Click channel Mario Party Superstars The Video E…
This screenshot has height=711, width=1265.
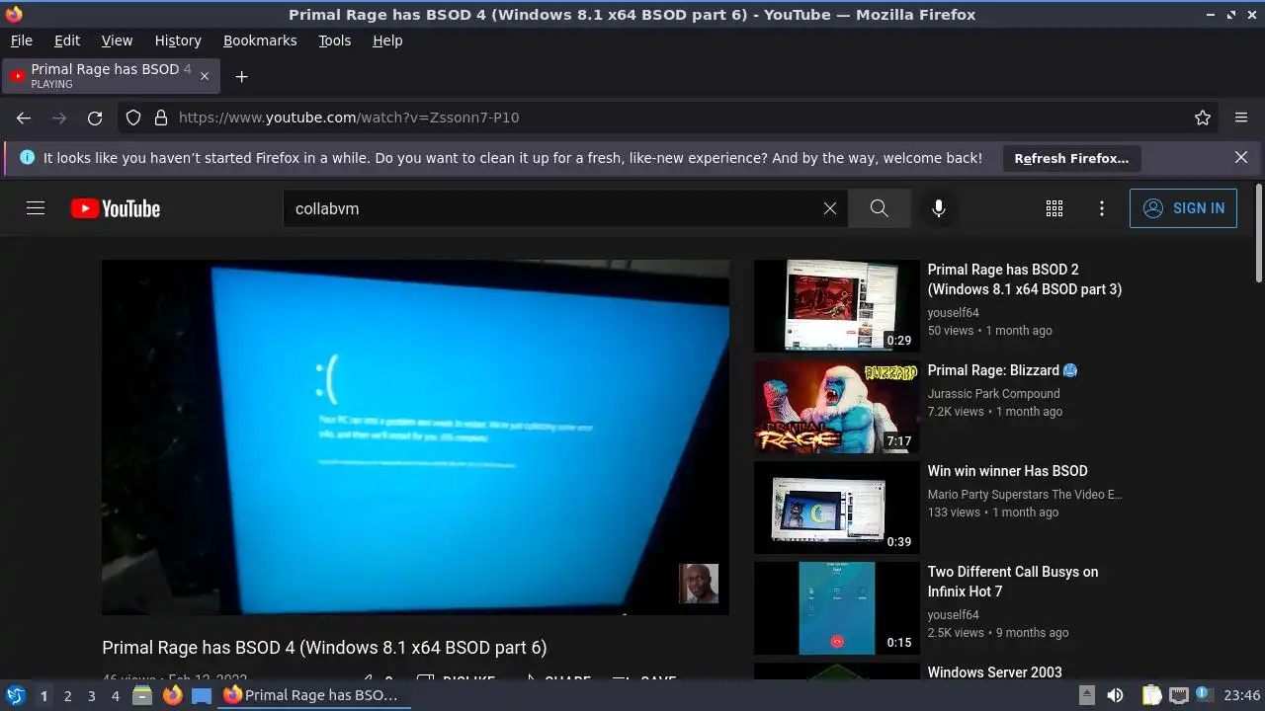click(1025, 495)
